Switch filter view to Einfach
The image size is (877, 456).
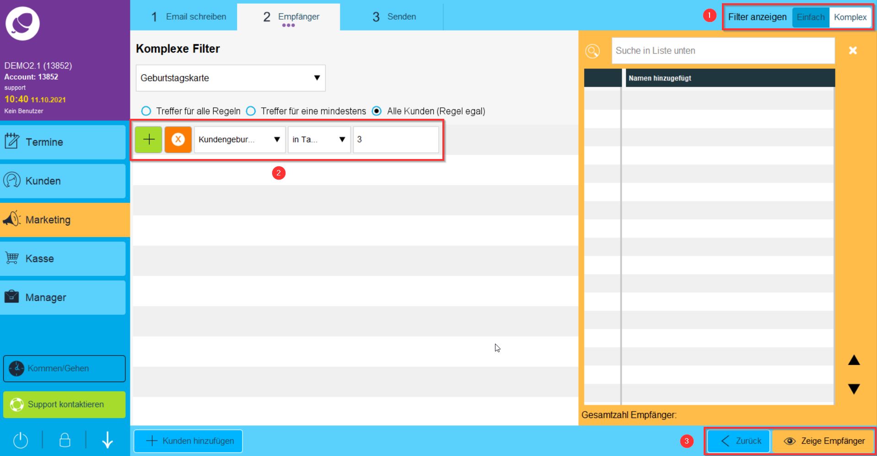click(810, 17)
